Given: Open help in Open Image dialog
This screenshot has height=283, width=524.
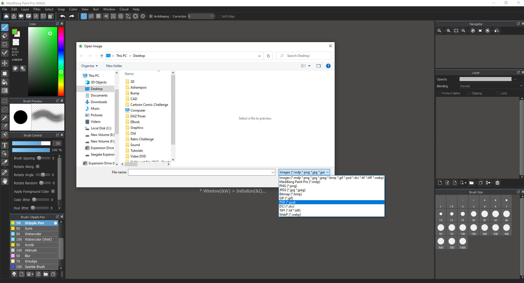Looking at the screenshot, I should 328,66.
